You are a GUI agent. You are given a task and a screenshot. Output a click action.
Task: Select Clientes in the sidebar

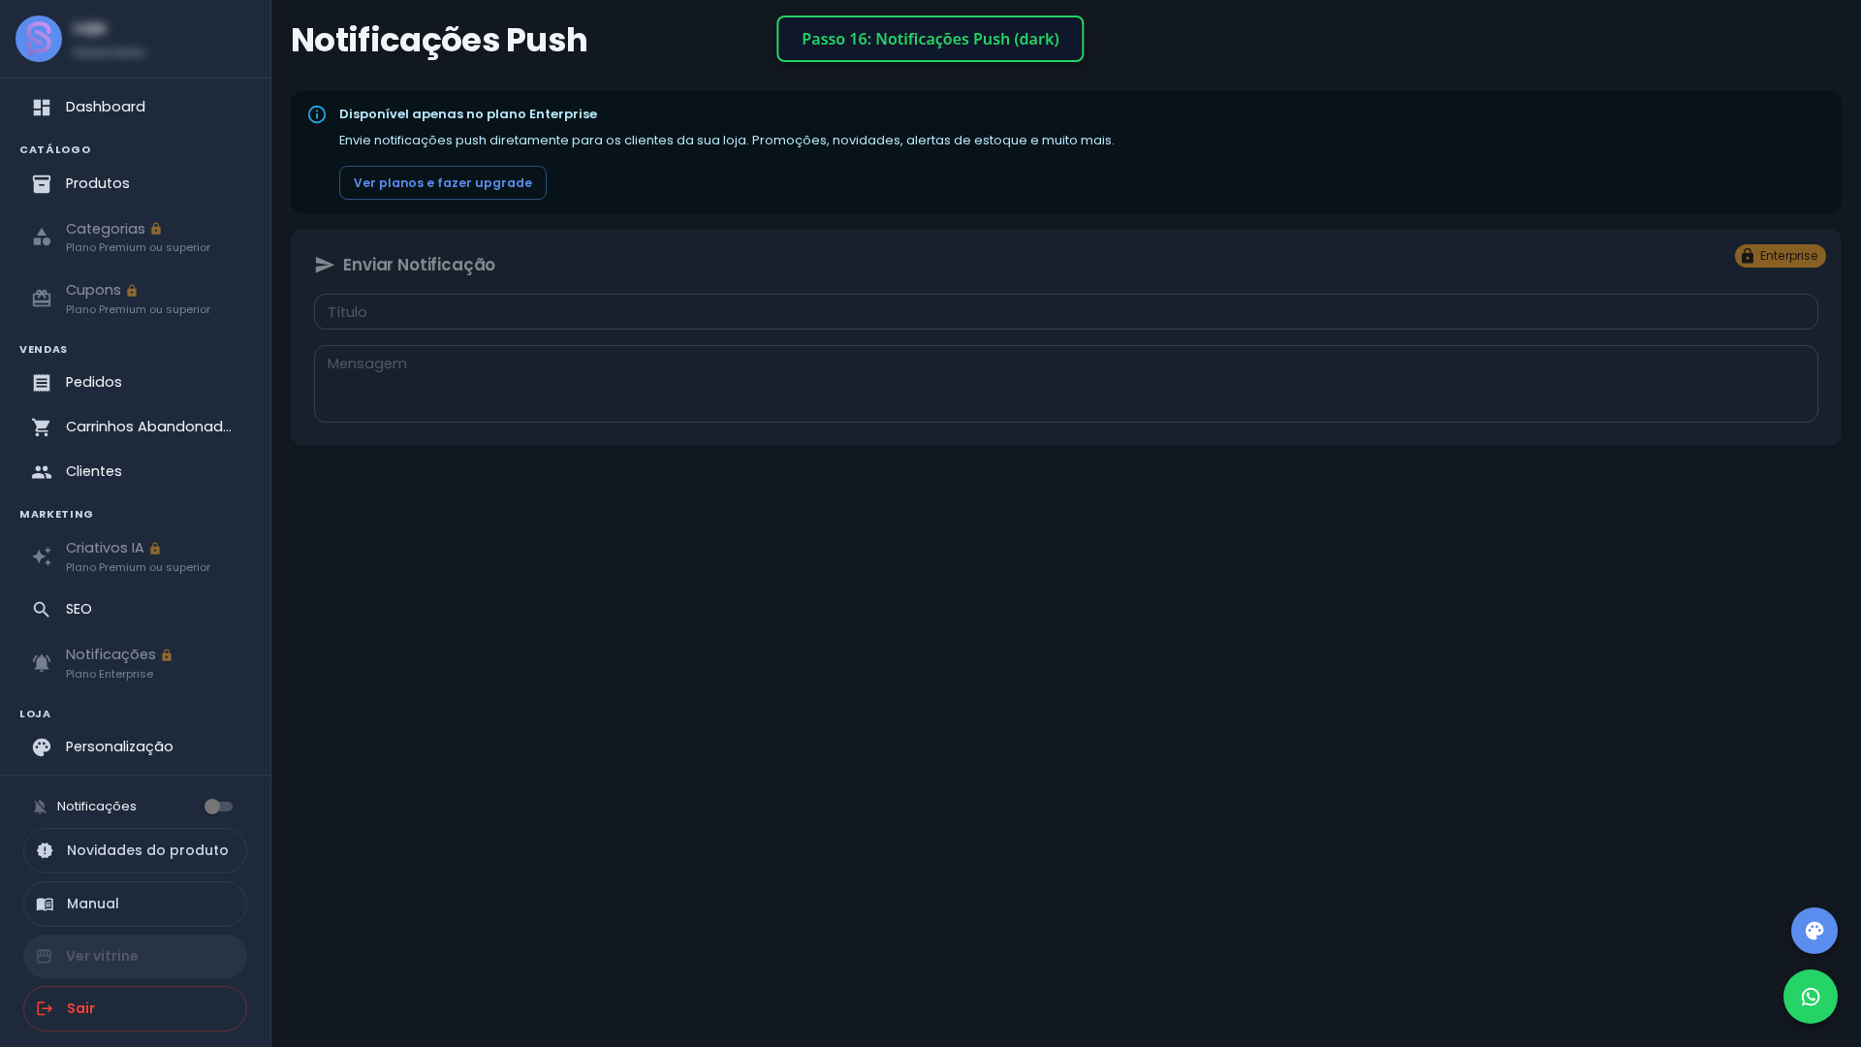(135, 472)
